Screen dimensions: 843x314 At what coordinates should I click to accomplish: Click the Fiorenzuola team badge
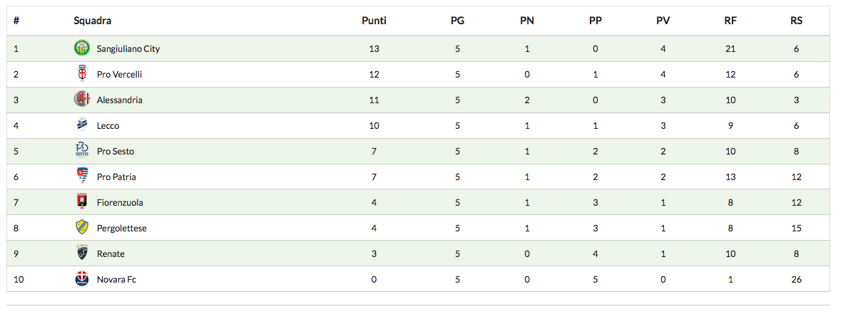82,202
